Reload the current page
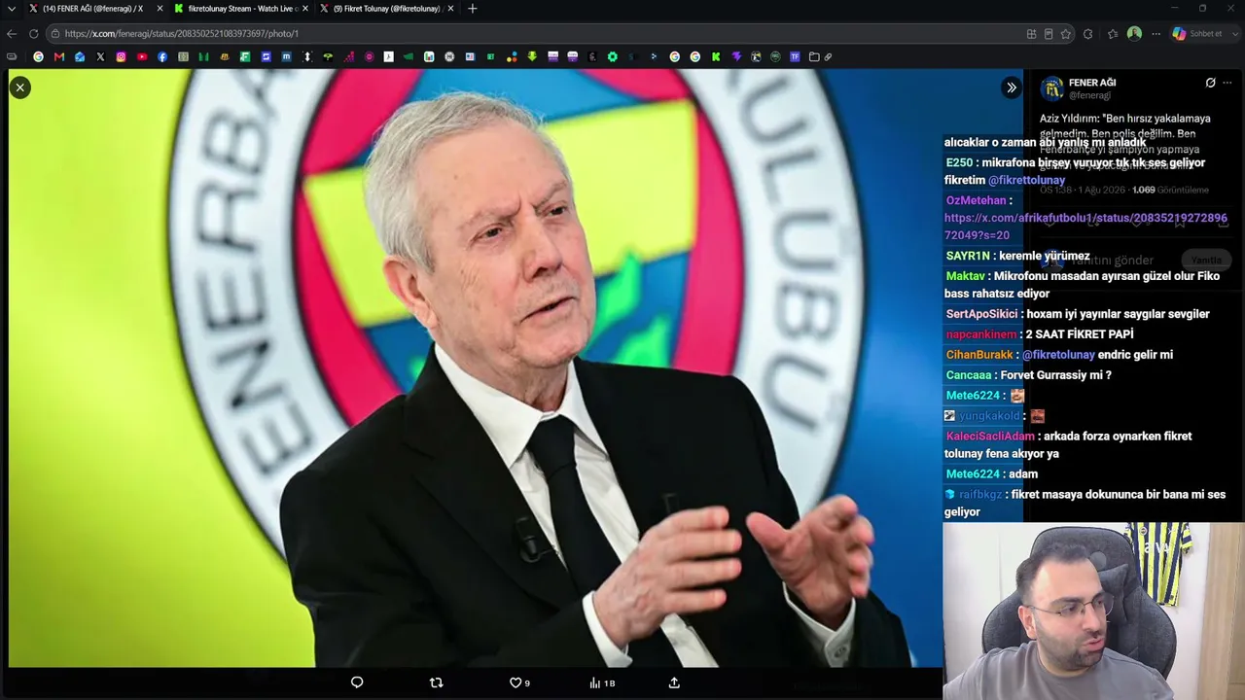This screenshot has height=700, width=1245. click(33, 33)
